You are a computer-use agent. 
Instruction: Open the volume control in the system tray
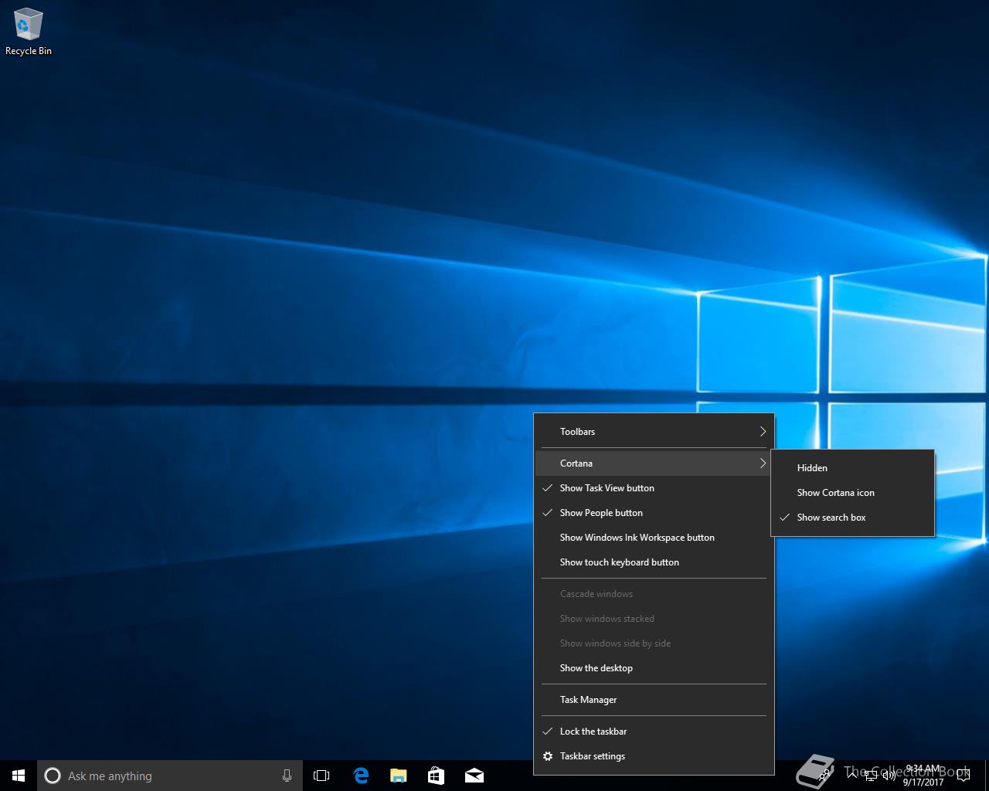point(889,776)
